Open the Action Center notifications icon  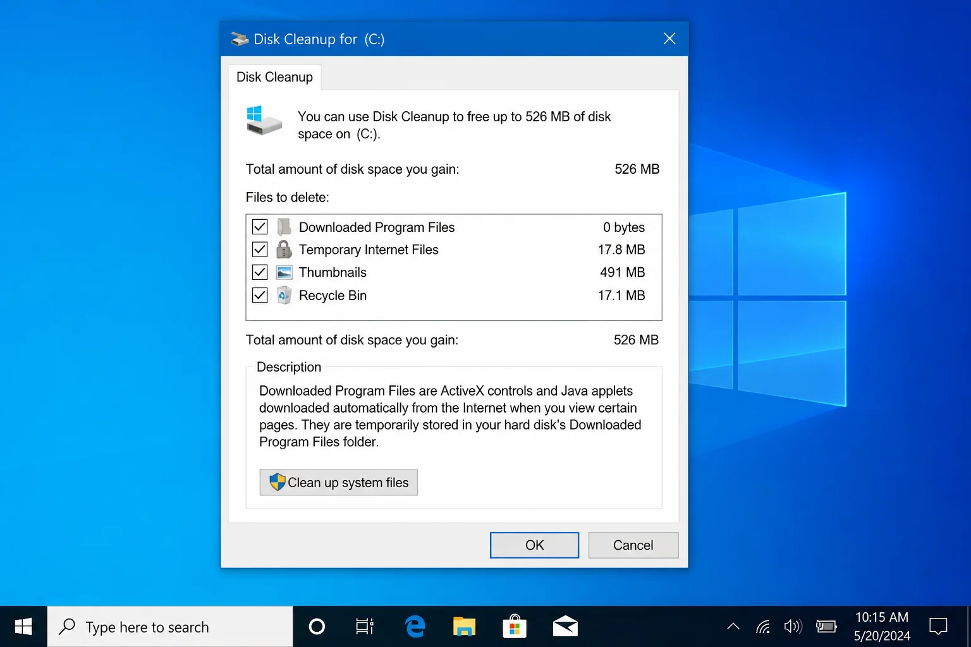[x=938, y=627]
